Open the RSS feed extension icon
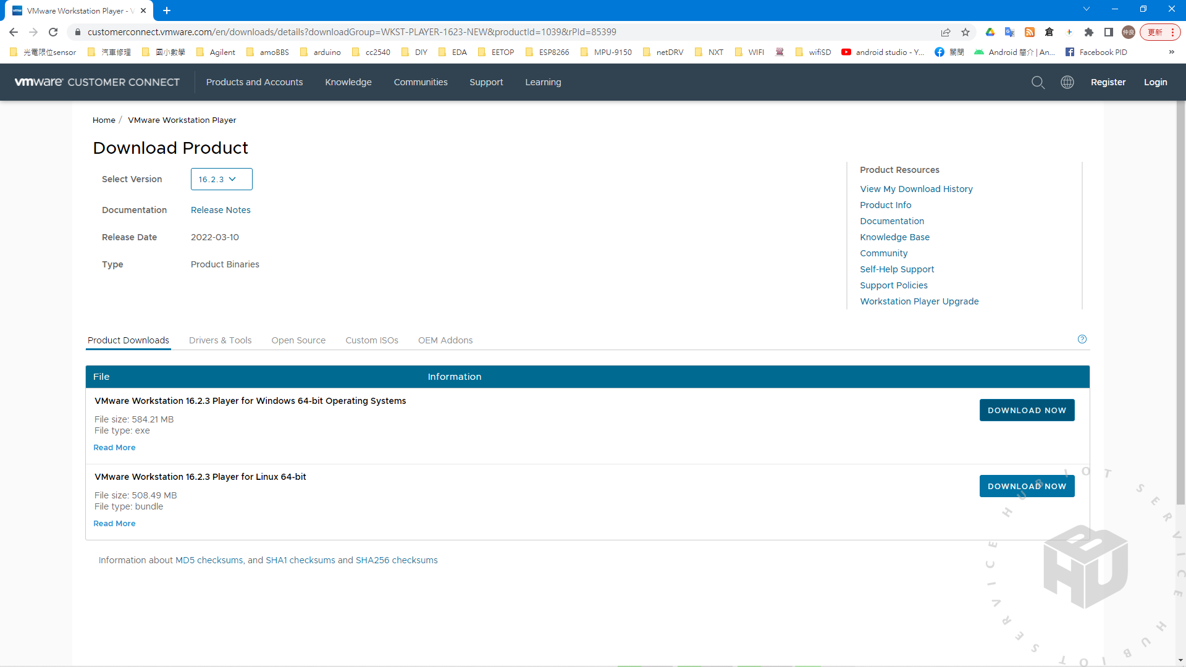The image size is (1186, 667). point(1030,32)
